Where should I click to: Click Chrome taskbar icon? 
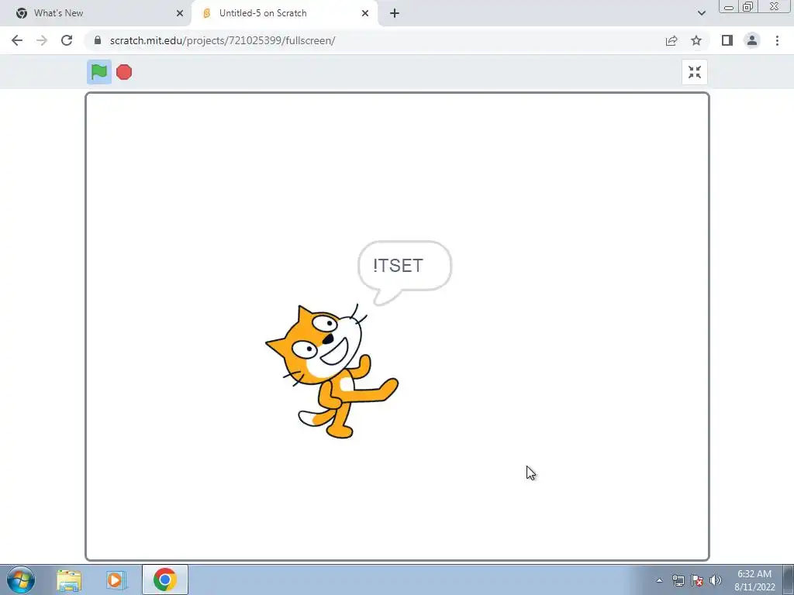coord(165,580)
